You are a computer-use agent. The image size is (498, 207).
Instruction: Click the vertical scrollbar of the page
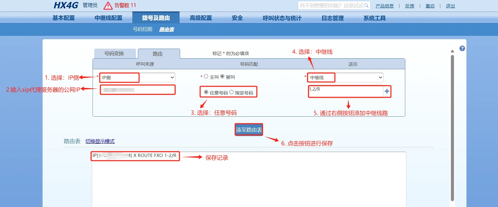pos(452,127)
